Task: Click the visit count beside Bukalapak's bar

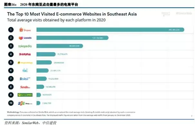Action: (63, 54)
